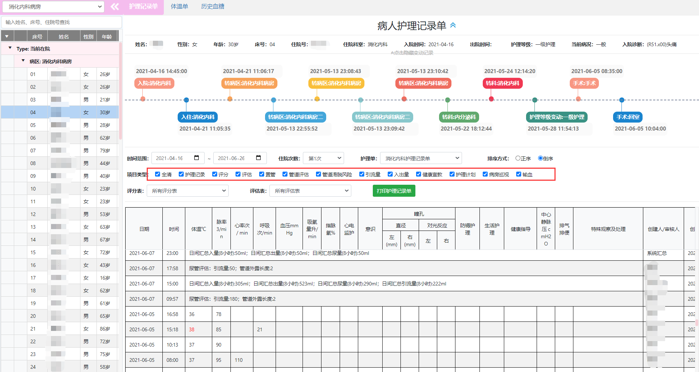The image size is (699, 372).
Task: Click the collapse arrow beside 病人护理记录单 title
Action: tap(453, 25)
